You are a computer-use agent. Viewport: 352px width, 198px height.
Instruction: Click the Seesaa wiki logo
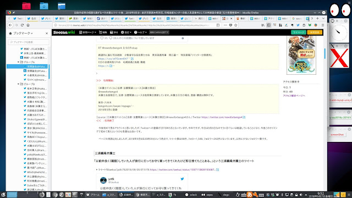click(x=64, y=32)
